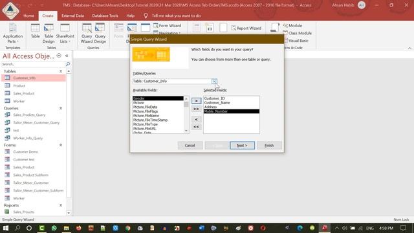Select Customer_ID in Selected Fields
Screen dimensions: 414x233
pyautogui.click(x=232, y=98)
